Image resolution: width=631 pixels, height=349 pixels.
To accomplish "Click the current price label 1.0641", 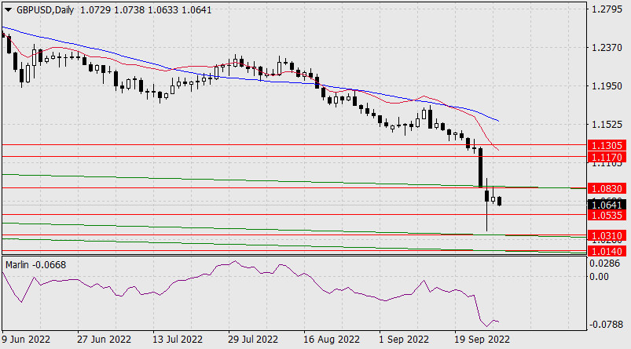I will point(607,205).
